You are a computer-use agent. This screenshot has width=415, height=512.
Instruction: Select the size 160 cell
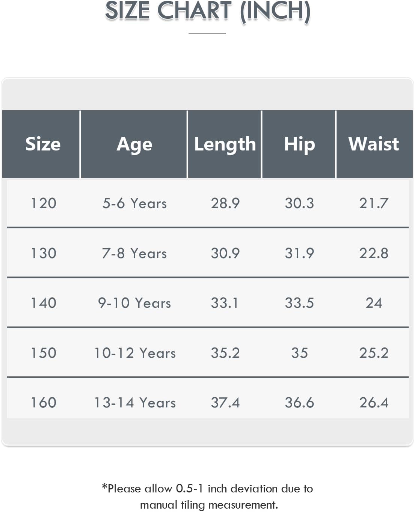click(44, 403)
